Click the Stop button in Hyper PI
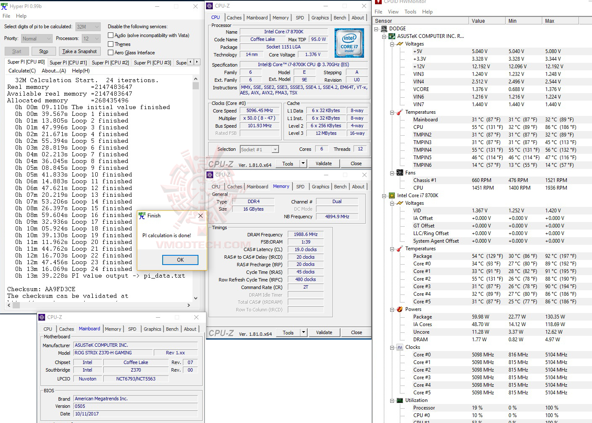Viewport: 592px width, 423px height. (44, 51)
